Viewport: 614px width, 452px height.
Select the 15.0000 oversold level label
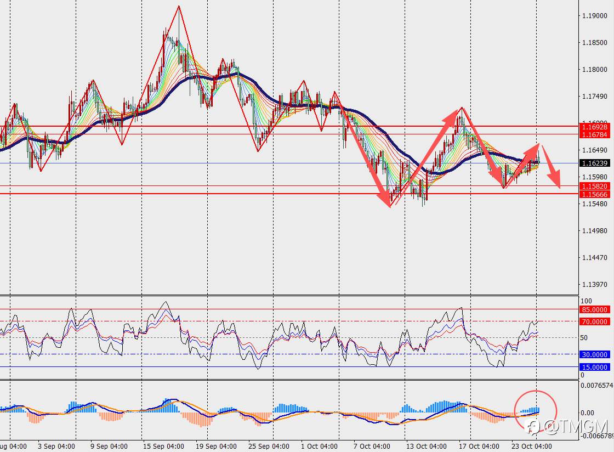pyautogui.click(x=594, y=367)
